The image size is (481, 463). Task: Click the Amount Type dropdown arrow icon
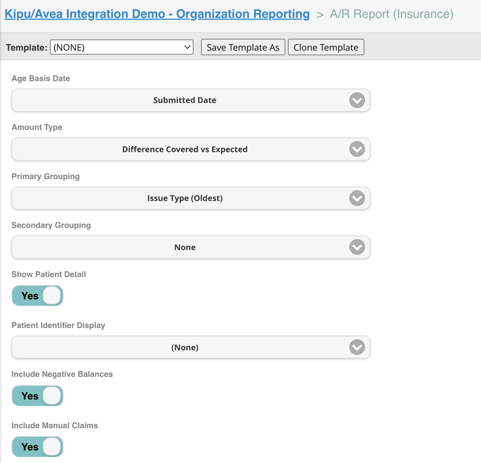tap(357, 149)
